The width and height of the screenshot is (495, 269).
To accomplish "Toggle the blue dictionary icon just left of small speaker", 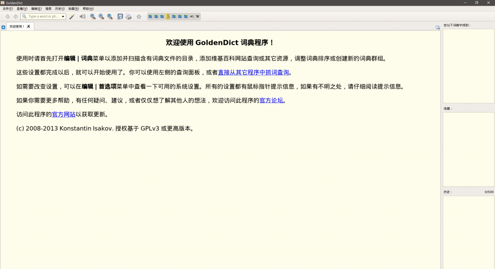I will [186, 16].
